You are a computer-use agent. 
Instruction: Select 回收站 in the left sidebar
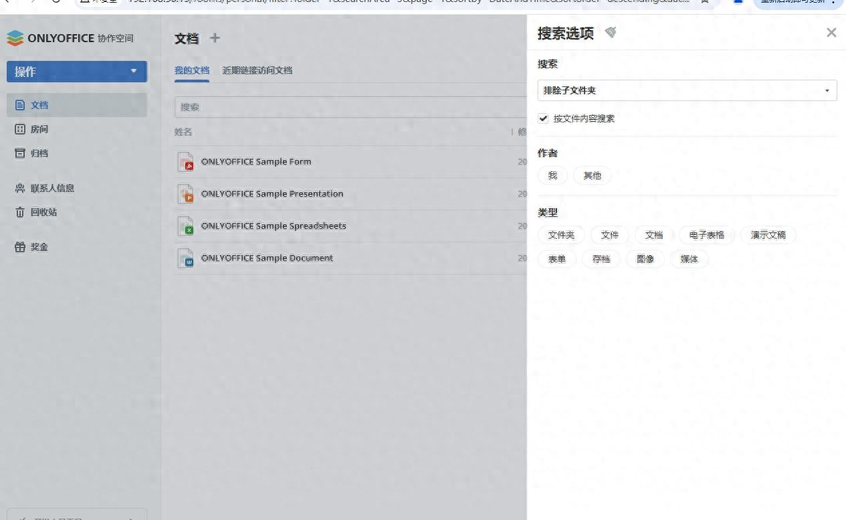(77, 212)
